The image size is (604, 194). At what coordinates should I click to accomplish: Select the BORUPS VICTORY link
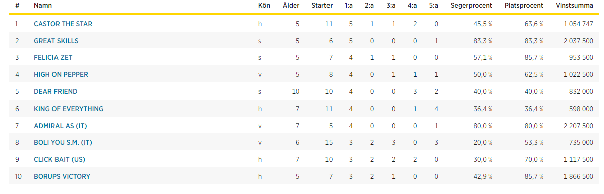pos(62,177)
